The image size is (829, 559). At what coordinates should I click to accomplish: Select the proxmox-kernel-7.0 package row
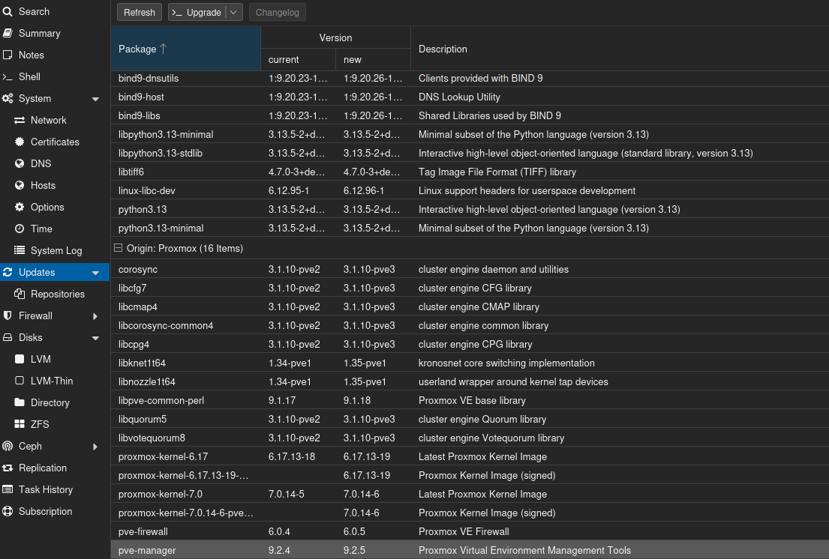[x=470, y=494]
